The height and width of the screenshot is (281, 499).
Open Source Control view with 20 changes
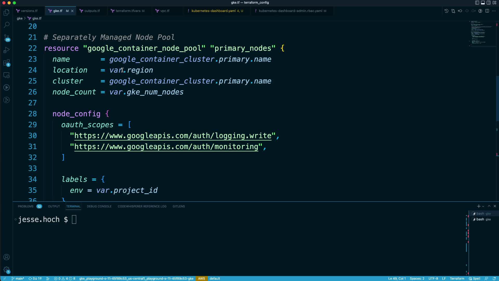tap(6, 37)
